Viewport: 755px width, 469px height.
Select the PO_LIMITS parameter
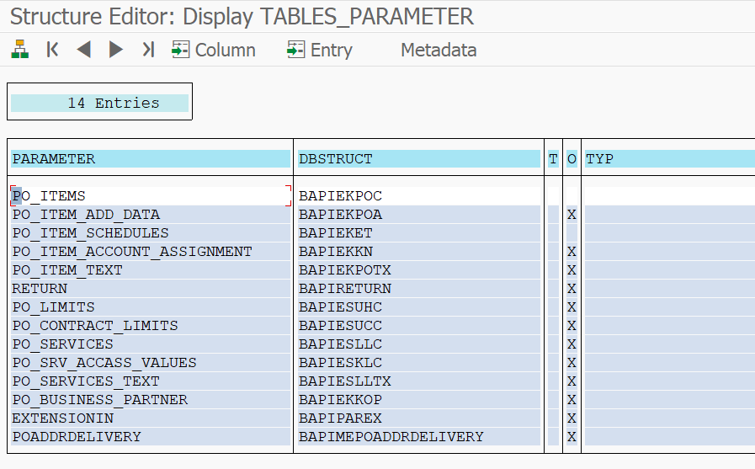(x=151, y=307)
